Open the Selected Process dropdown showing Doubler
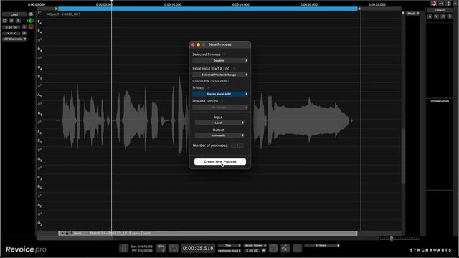 point(220,60)
